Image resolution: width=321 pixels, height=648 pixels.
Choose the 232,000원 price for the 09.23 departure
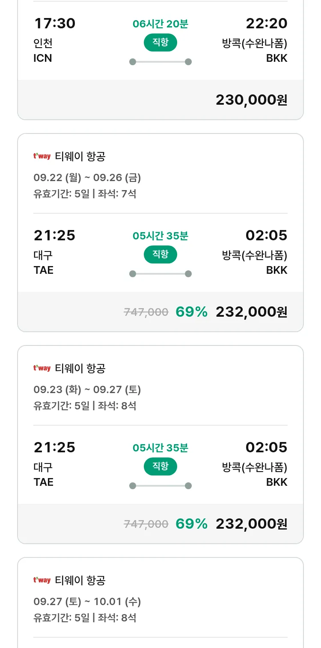coord(251,524)
